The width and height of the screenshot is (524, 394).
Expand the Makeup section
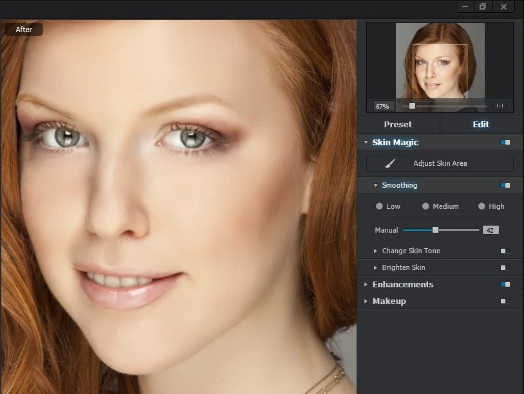point(366,301)
